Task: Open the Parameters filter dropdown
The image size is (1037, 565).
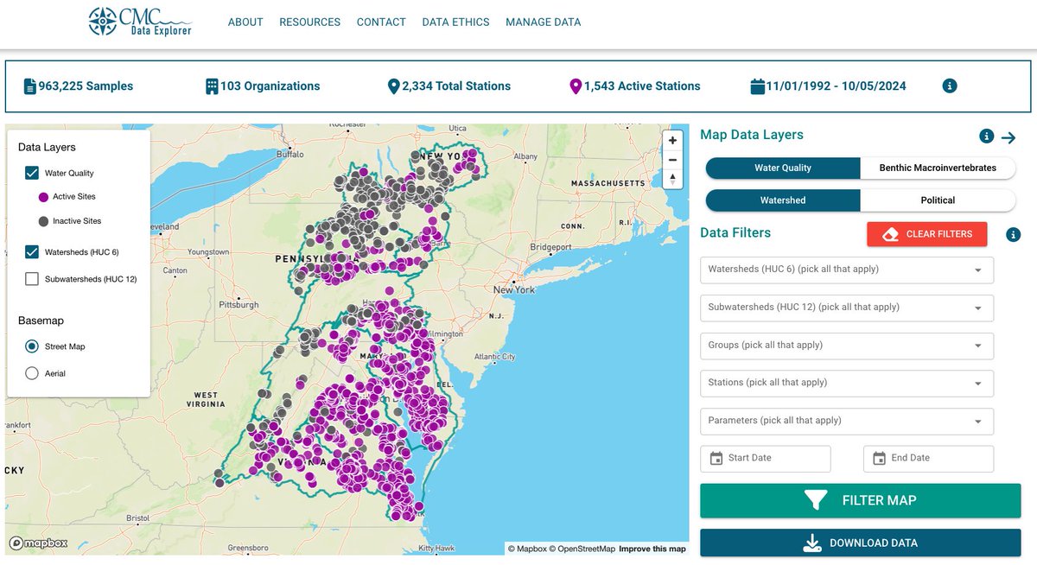Action: point(847,421)
